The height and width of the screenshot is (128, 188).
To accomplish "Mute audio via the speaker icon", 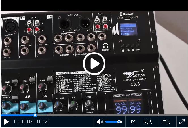I will tap(100, 122).
